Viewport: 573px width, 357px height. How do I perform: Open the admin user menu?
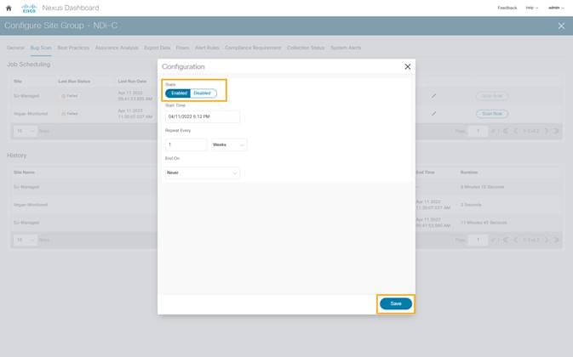[556, 8]
